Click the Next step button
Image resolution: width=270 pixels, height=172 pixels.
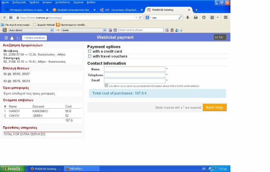pyautogui.click(x=215, y=107)
